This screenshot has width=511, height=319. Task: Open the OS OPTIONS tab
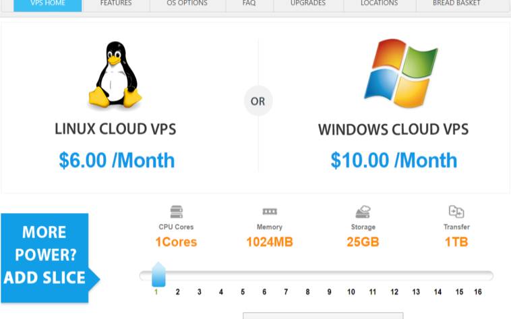[x=187, y=5]
